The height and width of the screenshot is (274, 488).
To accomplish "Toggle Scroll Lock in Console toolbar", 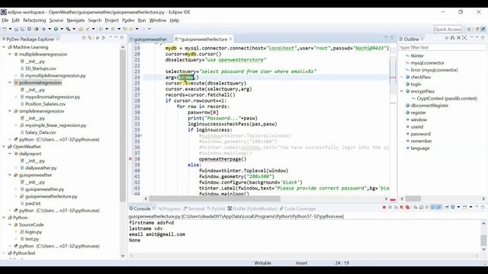I will pyautogui.click(x=421, y=207).
